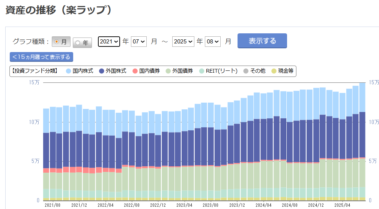Click the 外国株式 dark blue legend swatch
The width and height of the screenshot is (379, 209).
point(102,71)
